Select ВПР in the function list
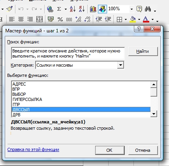 (81, 89)
